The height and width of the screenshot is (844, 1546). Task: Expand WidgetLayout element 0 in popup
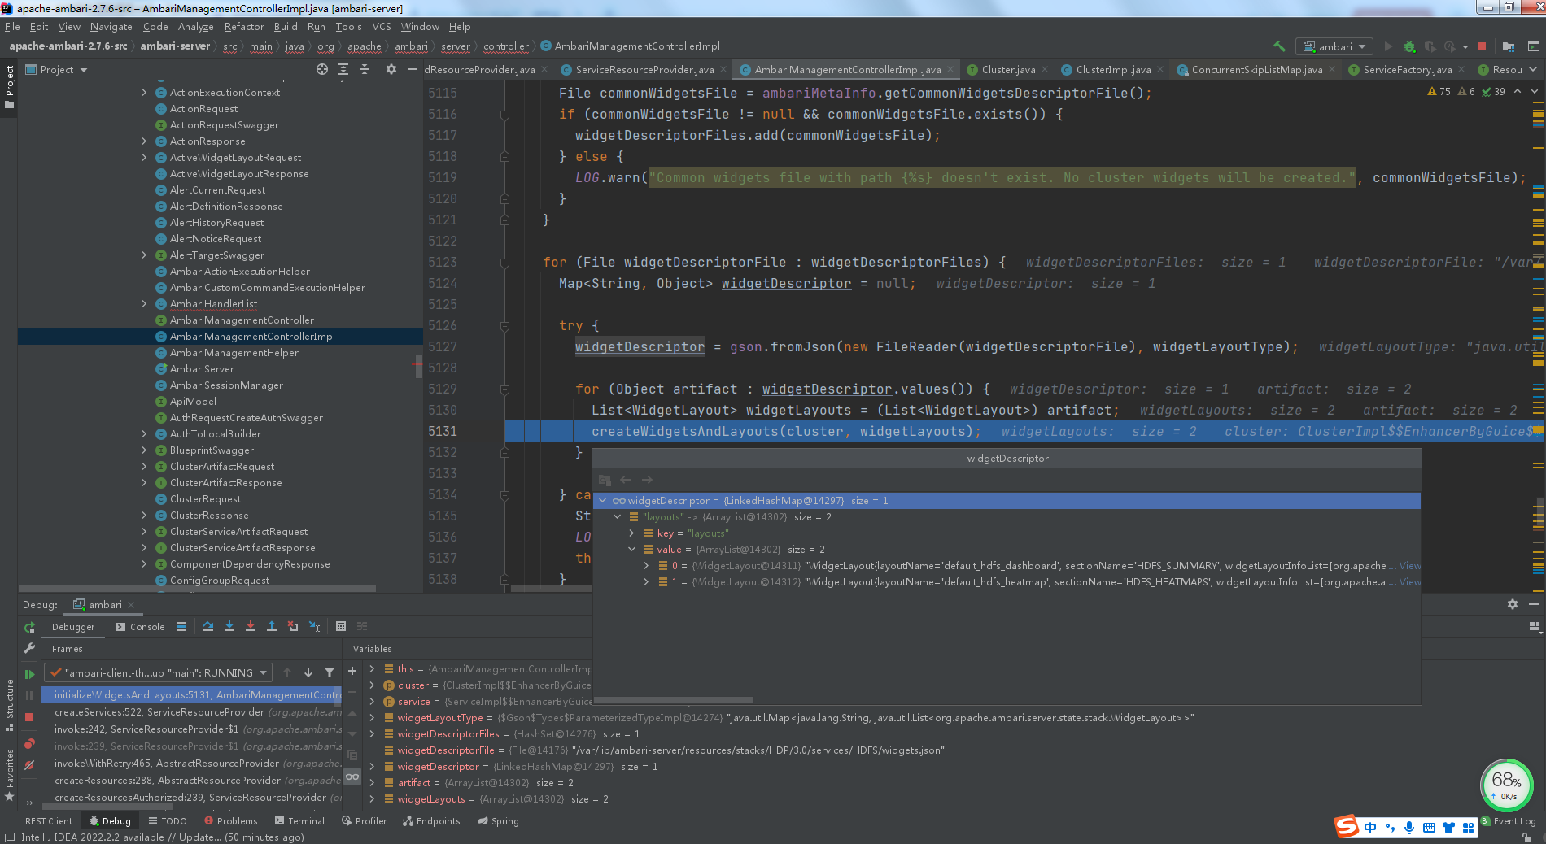pos(647,566)
